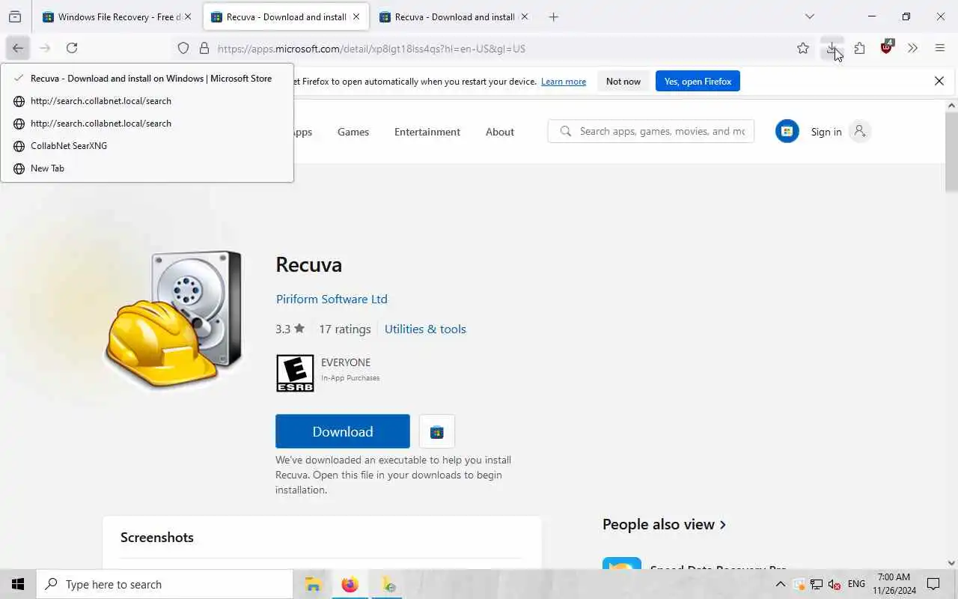Open Utilities & tools category link

pyautogui.click(x=425, y=329)
